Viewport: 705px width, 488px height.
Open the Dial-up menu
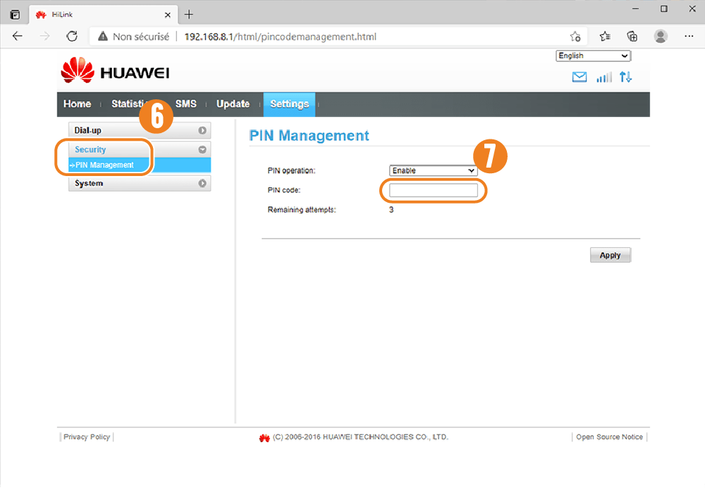tap(140, 130)
